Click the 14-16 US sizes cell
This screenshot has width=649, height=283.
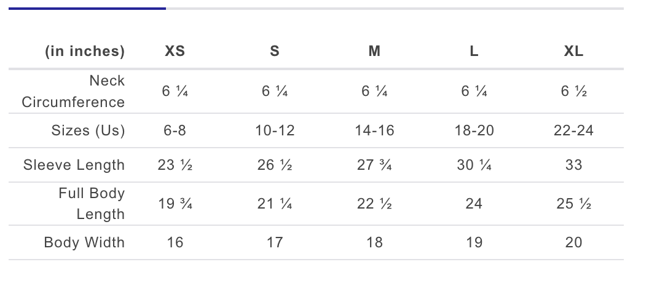tap(374, 130)
